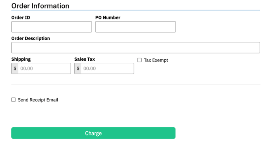The height and width of the screenshot is (156, 280).
Task: Focus the PO Number text box
Action: (x=135, y=27)
